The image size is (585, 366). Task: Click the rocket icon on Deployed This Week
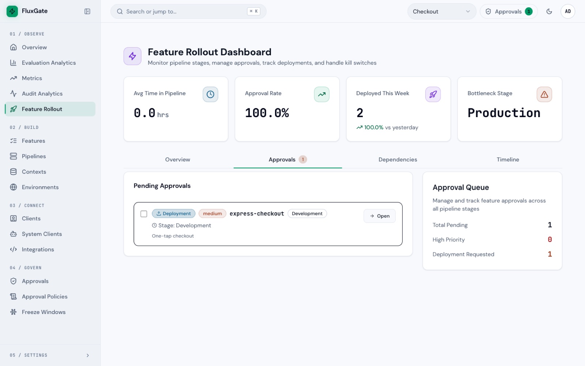click(x=433, y=94)
